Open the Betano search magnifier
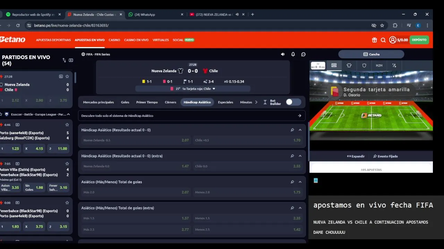Screen dimensions: 444x249 (383, 40)
